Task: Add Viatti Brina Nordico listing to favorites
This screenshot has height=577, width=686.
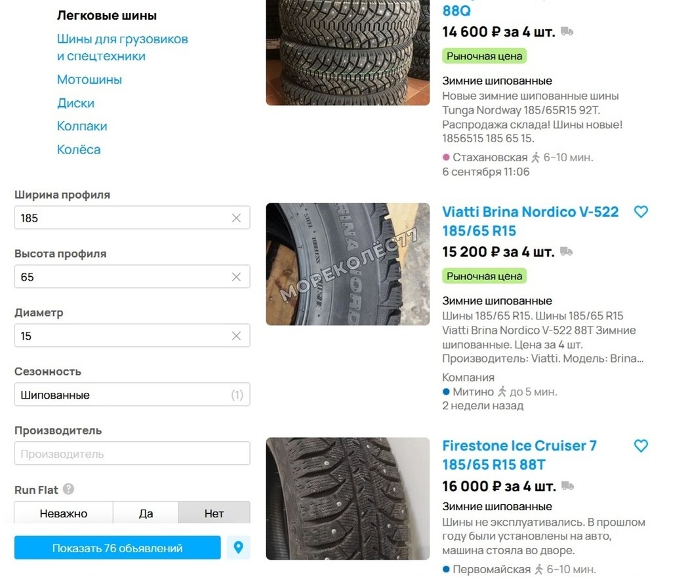Action: (x=641, y=212)
